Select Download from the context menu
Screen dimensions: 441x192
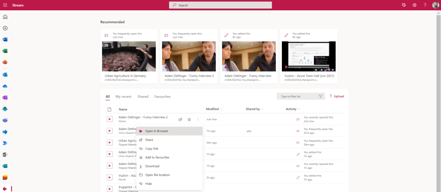[x=152, y=166]
